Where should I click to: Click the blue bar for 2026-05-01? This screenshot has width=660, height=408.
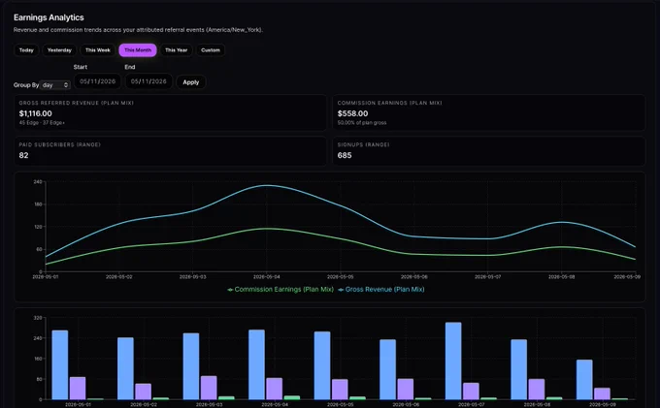click(x=60, y=364)
